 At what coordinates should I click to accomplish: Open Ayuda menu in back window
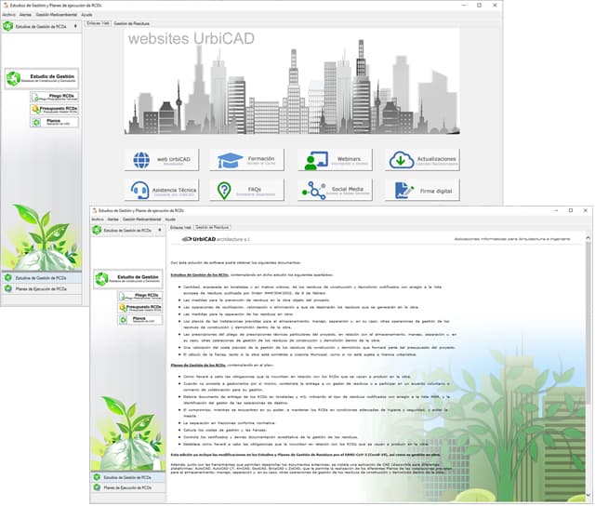coord(86,15)
